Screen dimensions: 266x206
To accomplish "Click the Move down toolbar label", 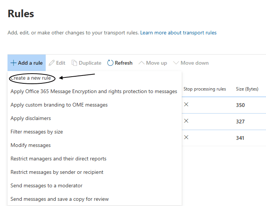I will [194, 63].
